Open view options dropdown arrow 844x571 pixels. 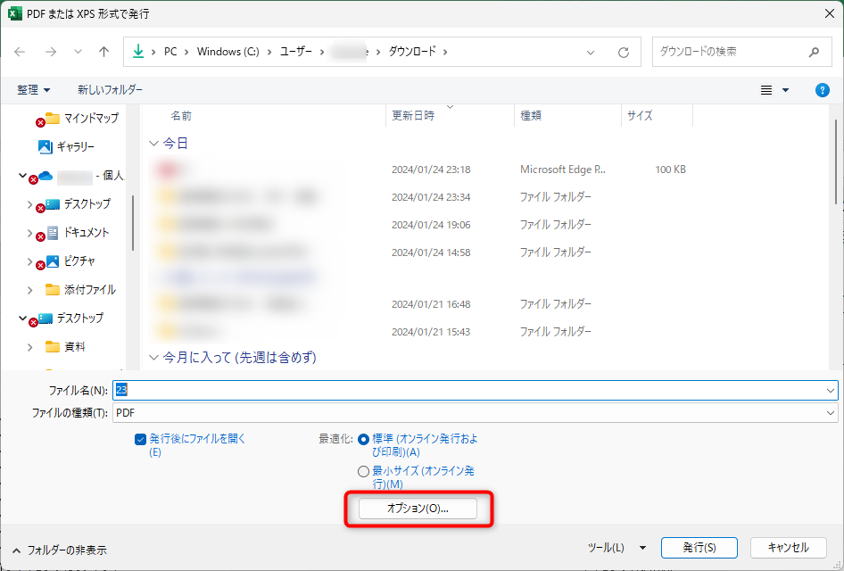click(785, 90)
